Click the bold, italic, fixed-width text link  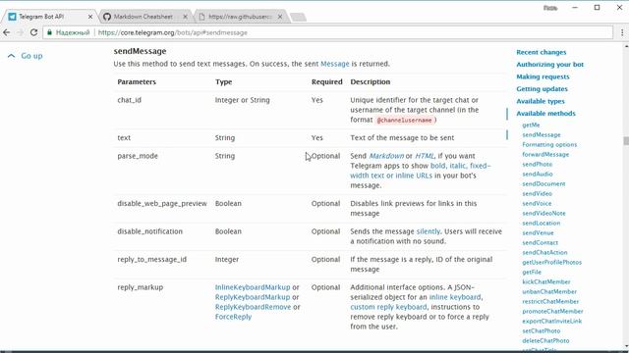click(x=421, y=171)
